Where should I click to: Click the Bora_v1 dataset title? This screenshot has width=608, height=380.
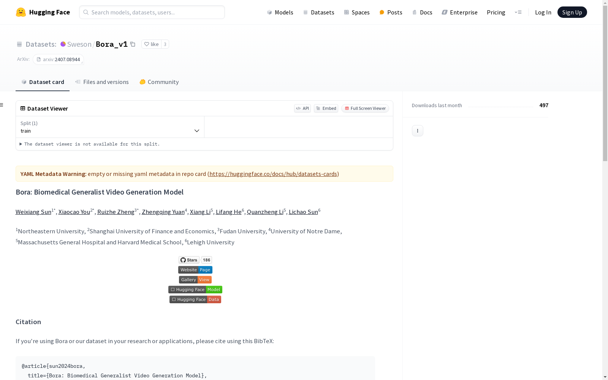click(112, 44)
